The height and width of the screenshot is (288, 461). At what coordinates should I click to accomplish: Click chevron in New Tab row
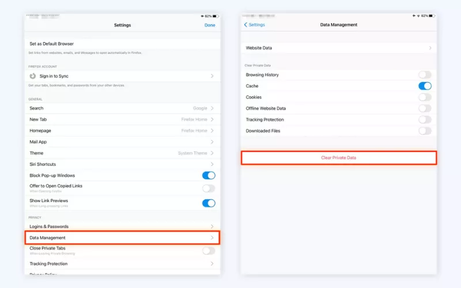tap(212, 119)
